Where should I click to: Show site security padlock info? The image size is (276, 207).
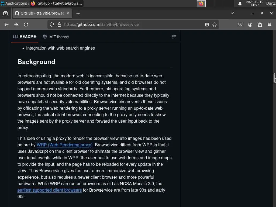(x=59, y=25)
